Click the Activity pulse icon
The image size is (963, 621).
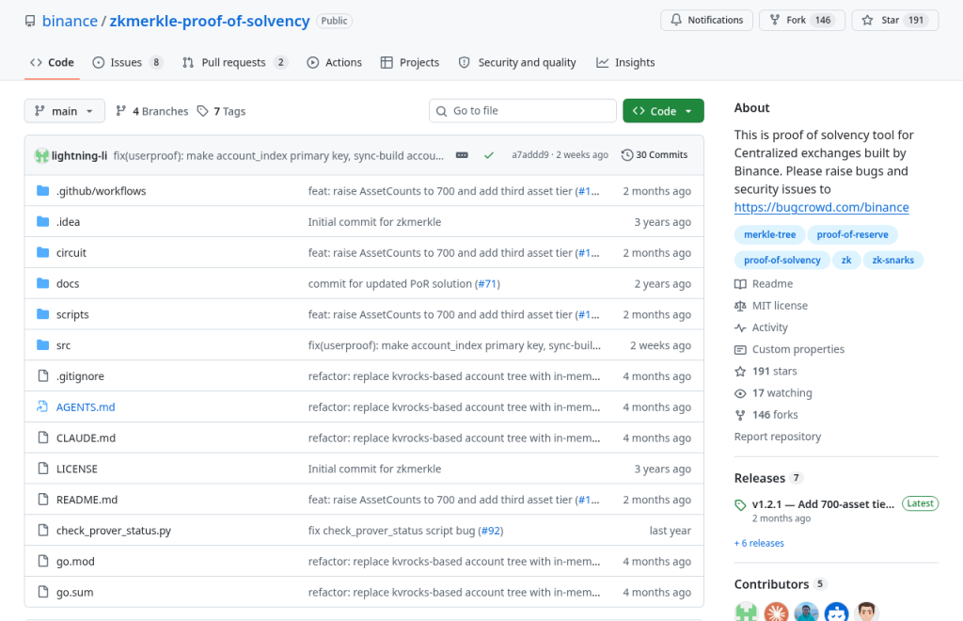pos(741,327)
